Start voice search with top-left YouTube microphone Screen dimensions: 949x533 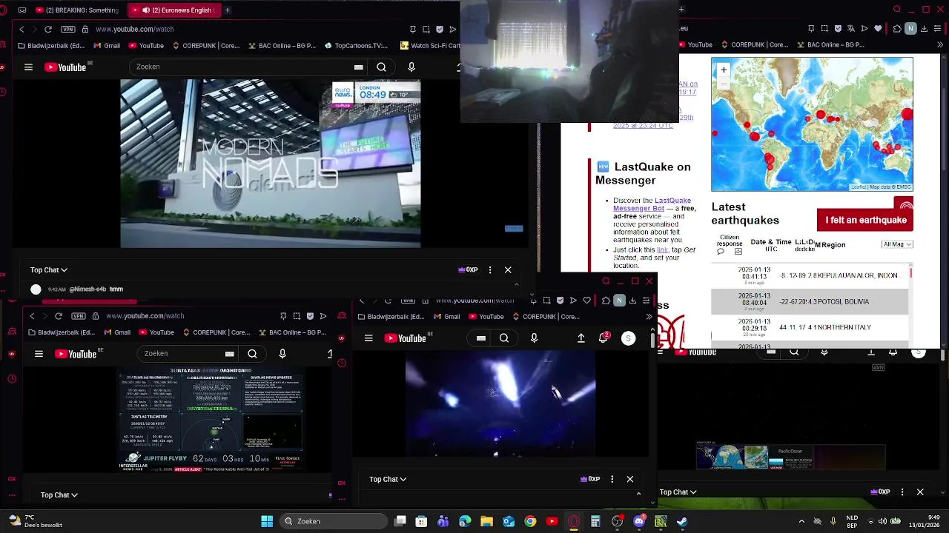tap(411, 67)
